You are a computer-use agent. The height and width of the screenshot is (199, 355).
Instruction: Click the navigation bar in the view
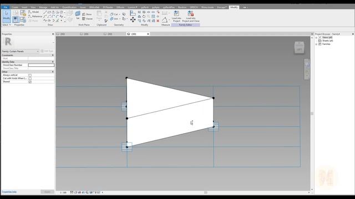[x=307, y=69]
